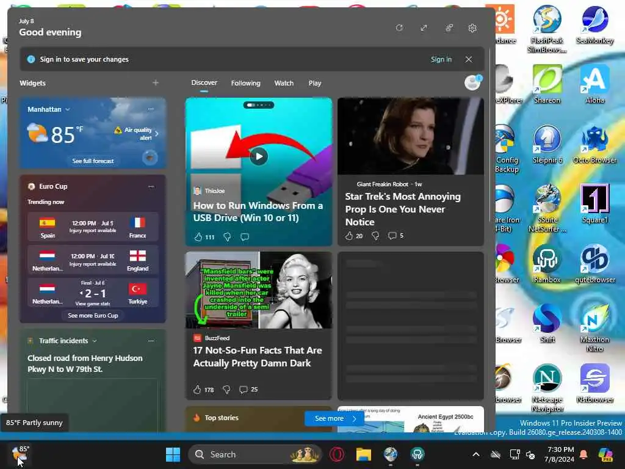Click carousel page indicator dots

coord(259,105)
